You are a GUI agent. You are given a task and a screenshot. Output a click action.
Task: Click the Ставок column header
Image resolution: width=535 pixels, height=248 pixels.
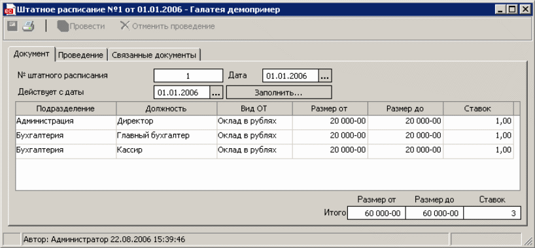478,109
